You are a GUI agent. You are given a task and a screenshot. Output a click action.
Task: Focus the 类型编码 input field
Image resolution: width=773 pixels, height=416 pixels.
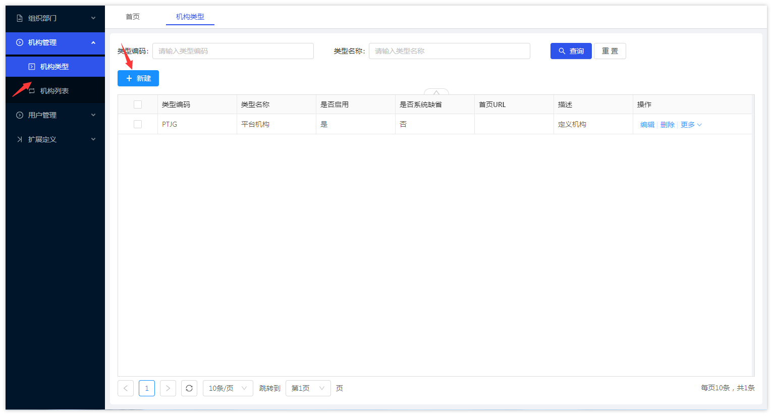(233, 51)
